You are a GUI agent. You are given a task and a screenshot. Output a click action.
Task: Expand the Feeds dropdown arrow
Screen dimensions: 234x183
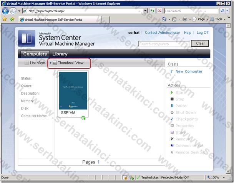tap(179, 19)
